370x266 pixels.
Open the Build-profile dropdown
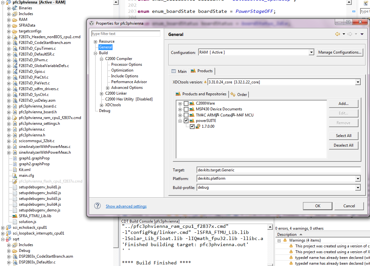pos(358,188)
